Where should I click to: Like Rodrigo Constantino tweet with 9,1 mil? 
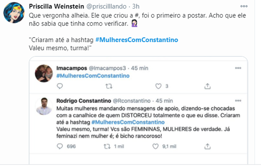tap(156, 146)
